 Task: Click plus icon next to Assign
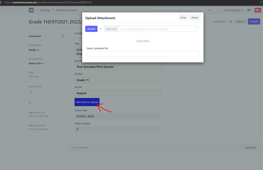click(x=38, y=50)
